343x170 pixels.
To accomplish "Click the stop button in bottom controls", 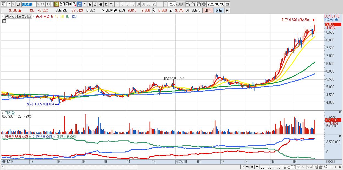I will pyautogui.click(x=252, y=167).
